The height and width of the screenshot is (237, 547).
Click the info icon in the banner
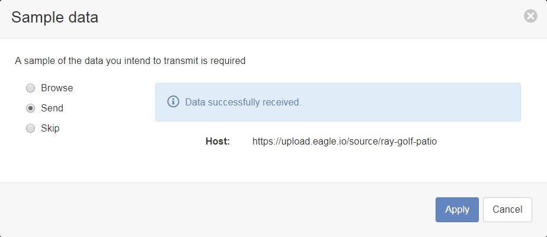[x=174, y=102]
